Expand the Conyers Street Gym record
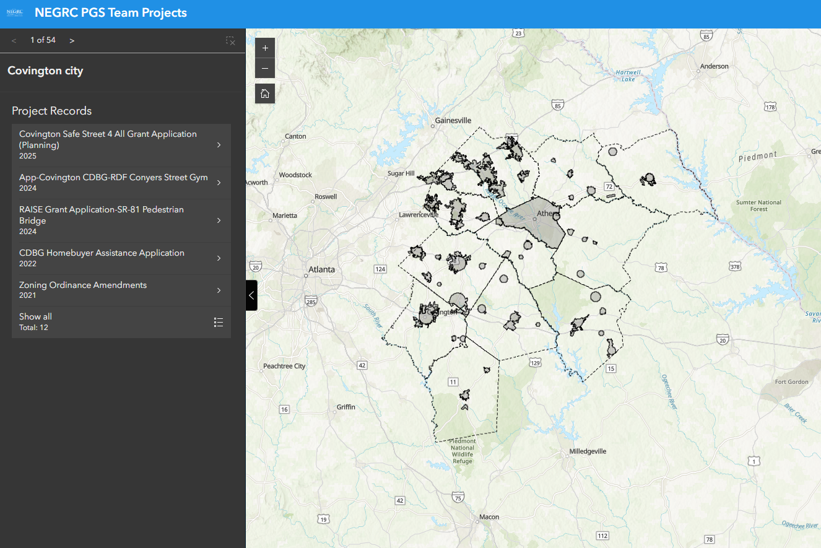The image size is (821, 548). [121, 183]
